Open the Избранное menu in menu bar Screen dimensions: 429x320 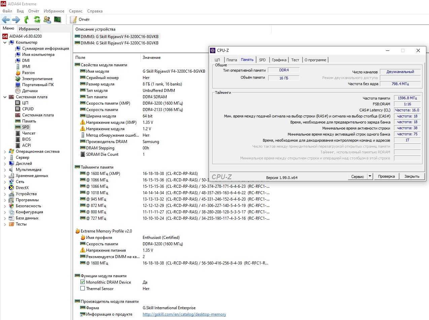54,11
